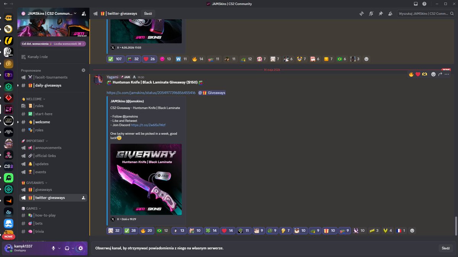Quick-react with red heart in hover toolbar
Viewport: 458px width, 257px height.
pyautogui.click(x=418, y=74)
